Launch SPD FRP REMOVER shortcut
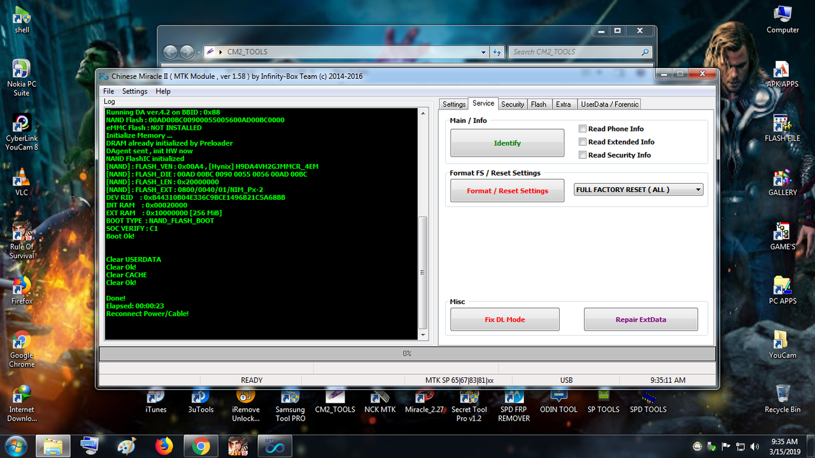815x458 pixels. coord(514,405)
